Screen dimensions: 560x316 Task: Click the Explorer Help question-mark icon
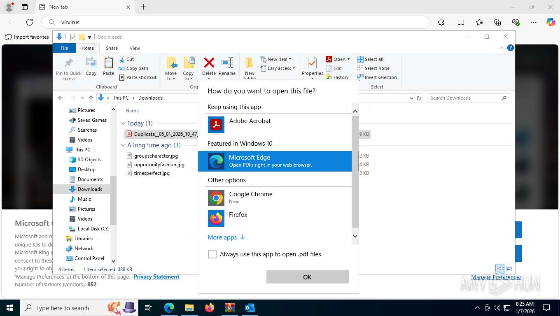pos(511,48)
